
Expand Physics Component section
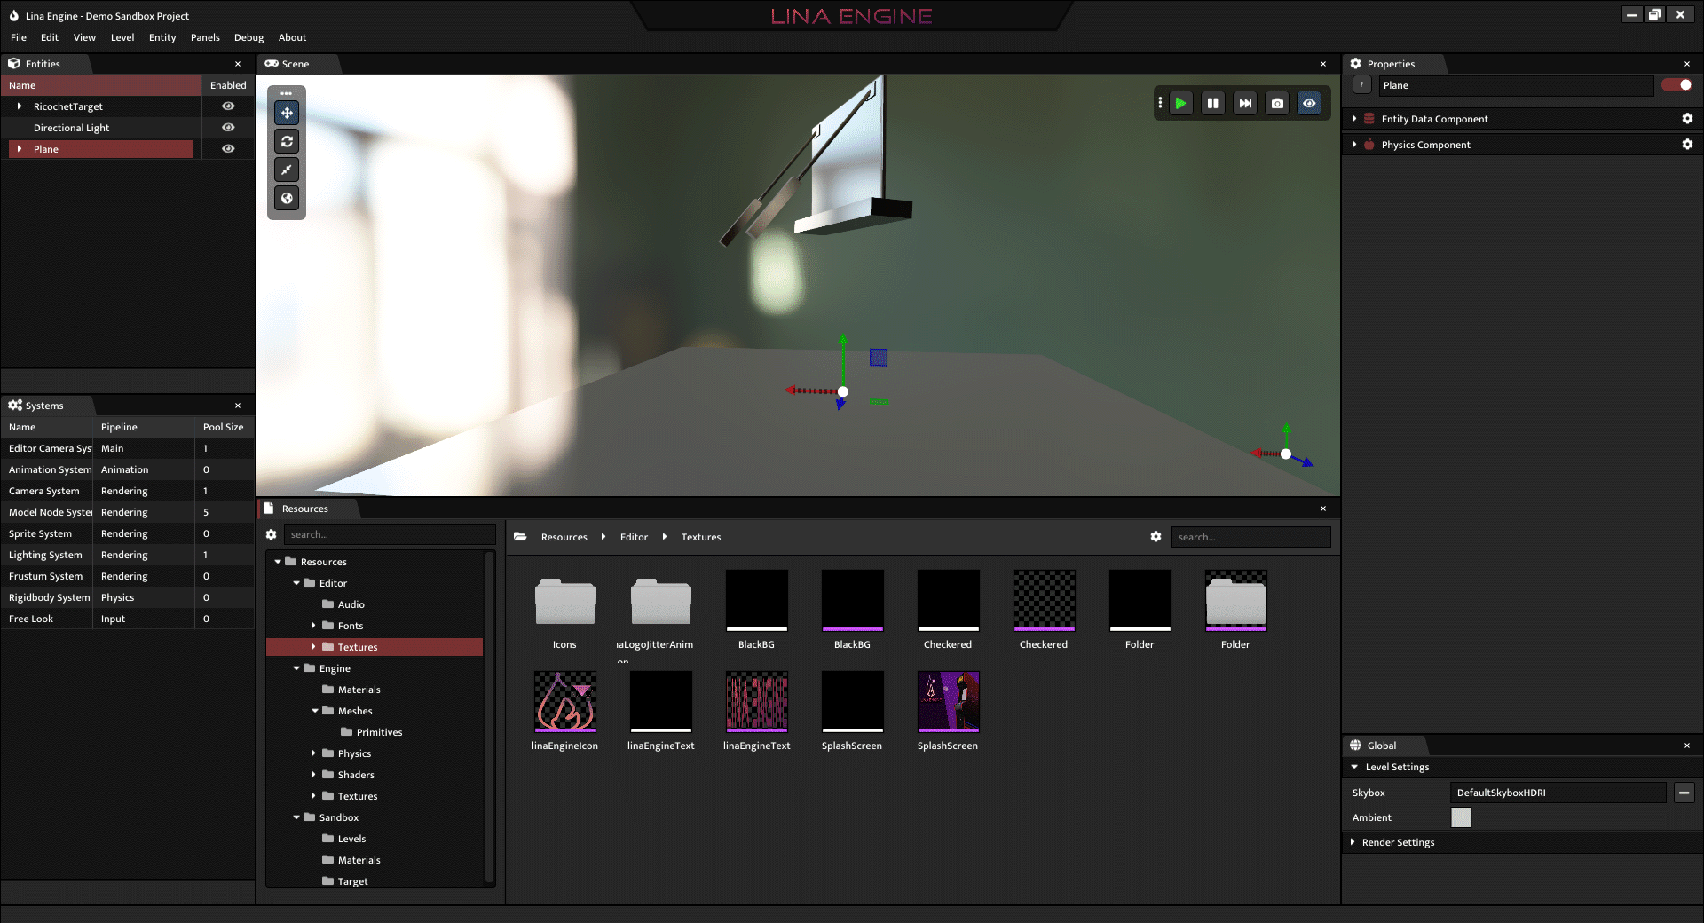(1354, 145)
